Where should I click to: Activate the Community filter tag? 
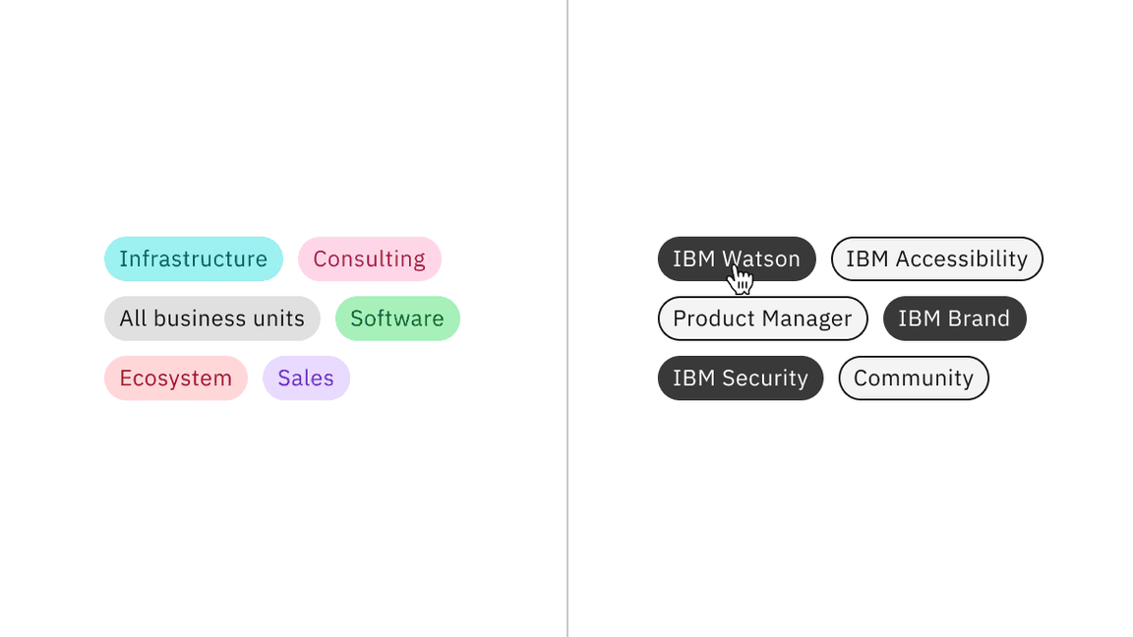(913, 377)
